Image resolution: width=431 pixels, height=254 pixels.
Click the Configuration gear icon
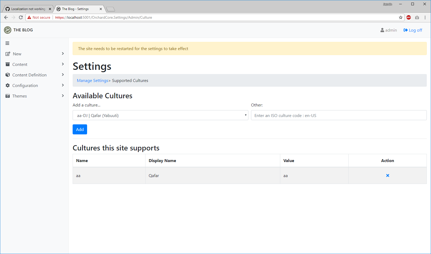(8, 85)
